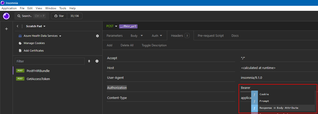Click the cookie icon beside Manage Cookies
Viewport: 318px width, 114px height.
tap(20, 43)
